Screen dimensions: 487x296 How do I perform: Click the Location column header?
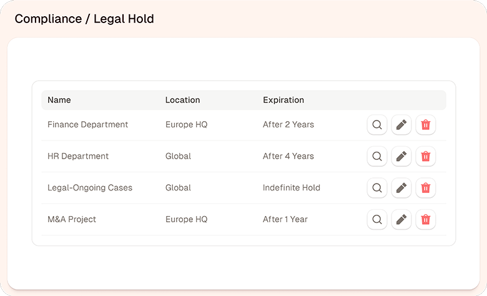[182, 100]
